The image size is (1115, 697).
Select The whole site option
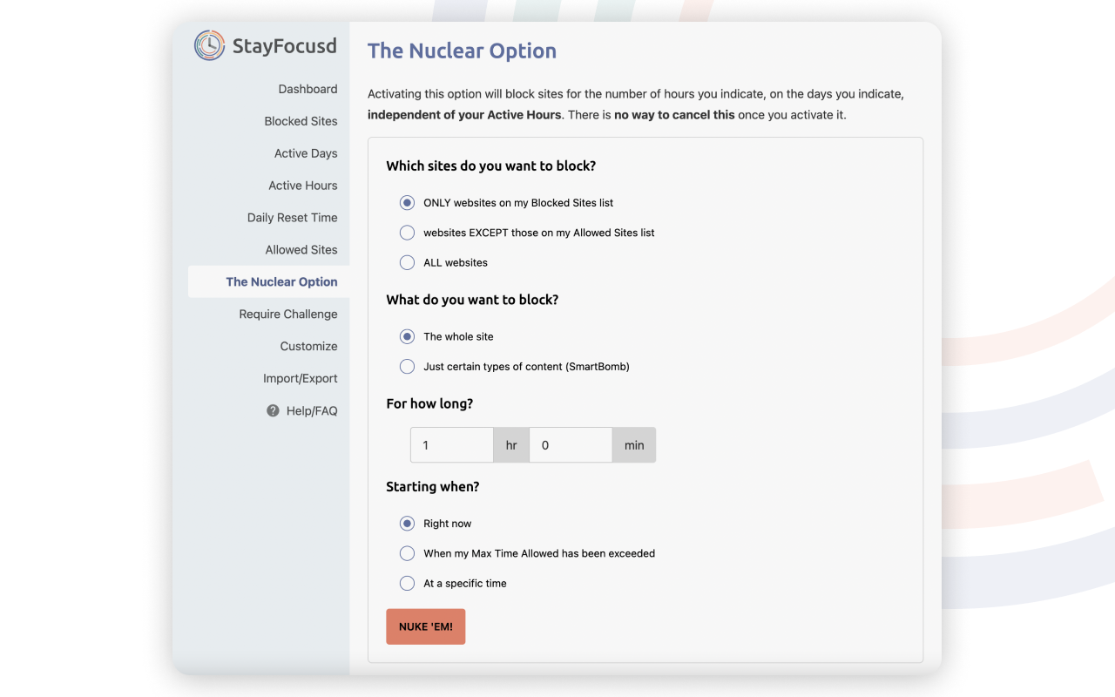click(407, 336)
